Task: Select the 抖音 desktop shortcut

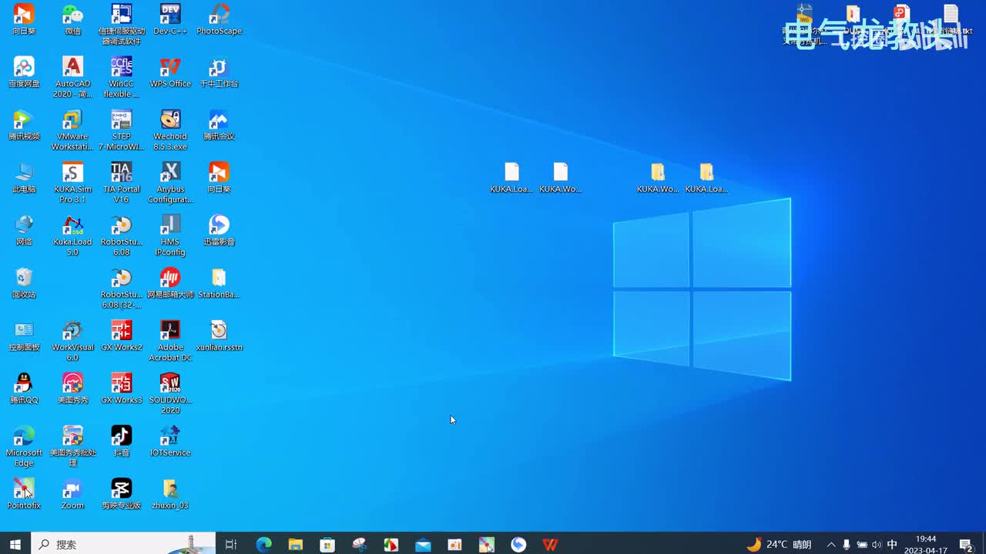Action: (x=121, y=442)
